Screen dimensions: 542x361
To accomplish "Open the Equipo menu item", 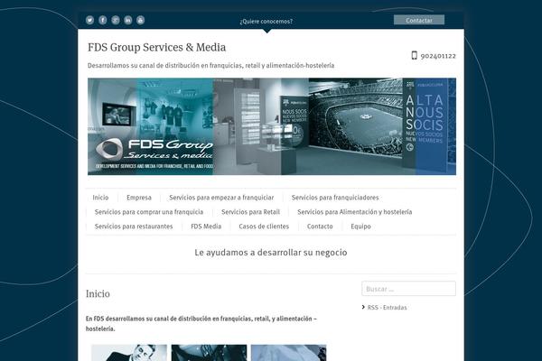I will [x=360, y=227].
